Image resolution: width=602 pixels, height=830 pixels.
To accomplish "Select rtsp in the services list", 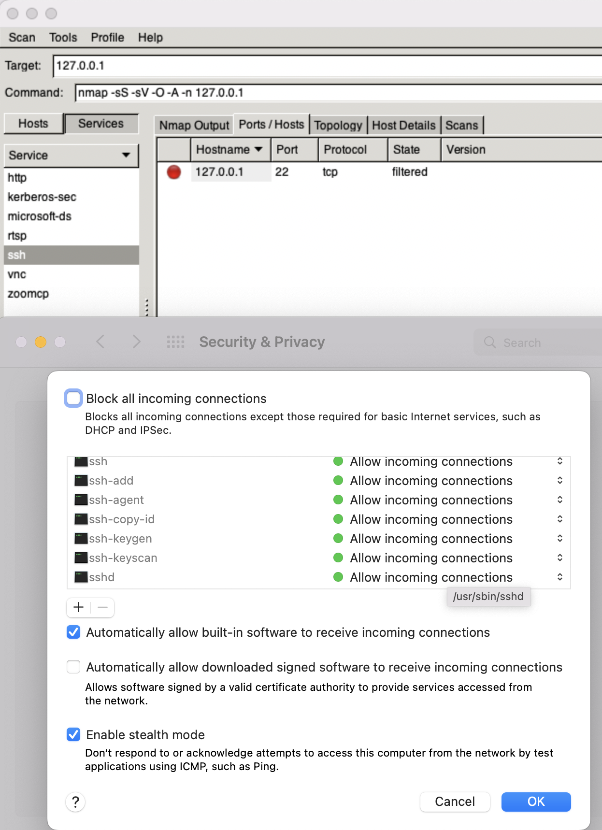I will [x=72, y=236].
